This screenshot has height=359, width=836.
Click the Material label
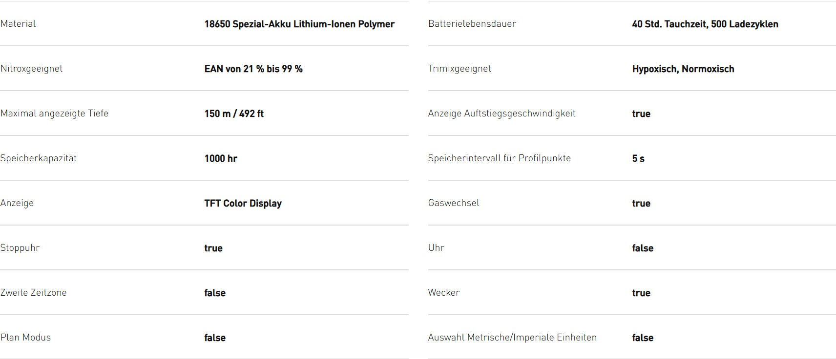pos(18,24)
